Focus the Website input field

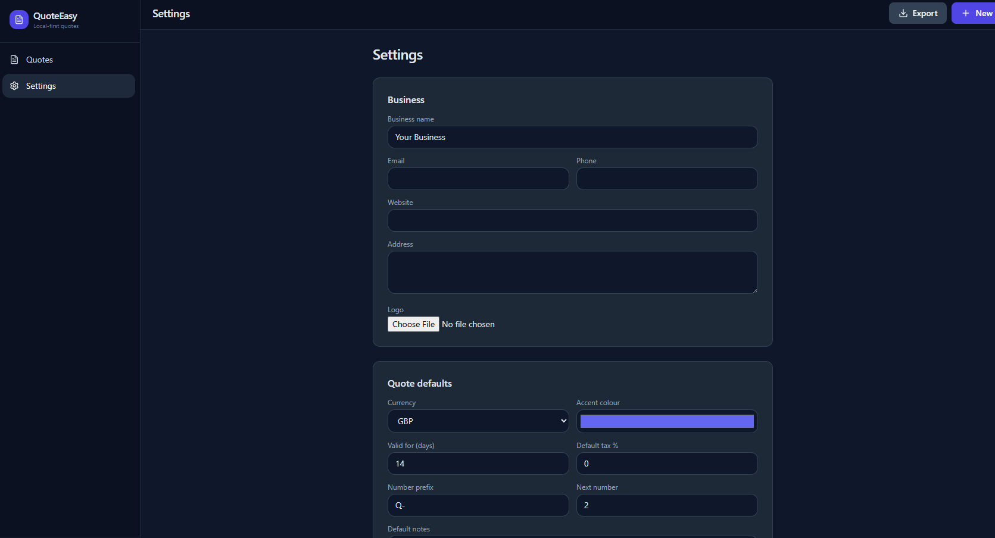pos(573,220)
